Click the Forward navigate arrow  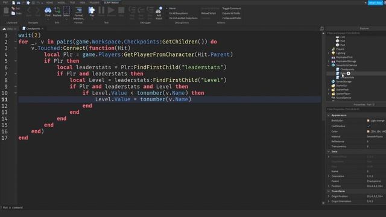(x=37, y=10)
